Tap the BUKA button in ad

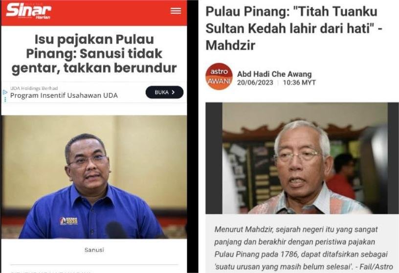[x=164, y=92]
